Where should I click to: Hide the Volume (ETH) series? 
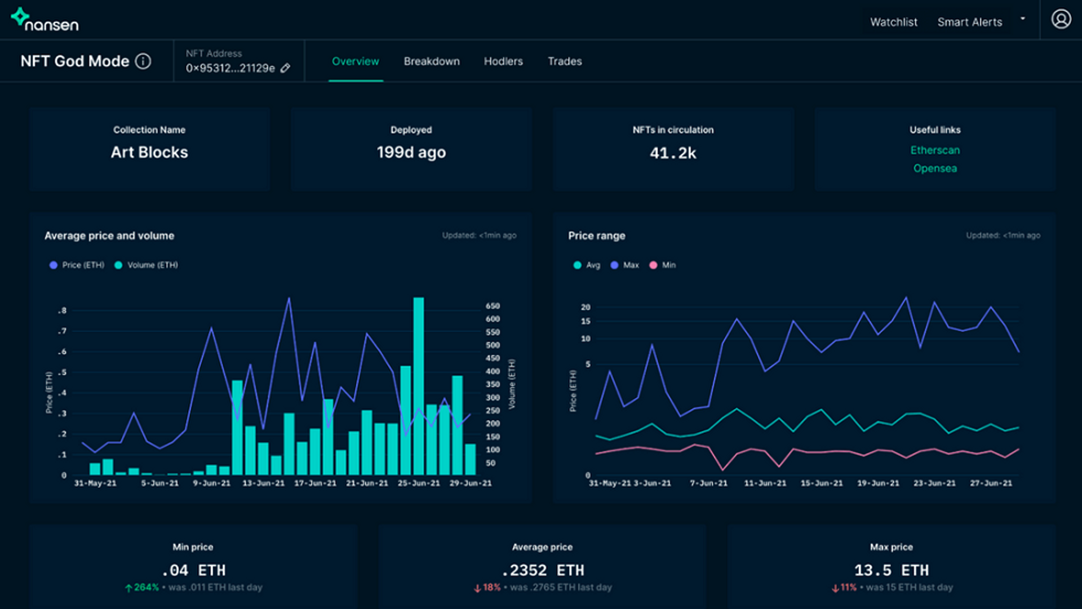click(145, 265)
